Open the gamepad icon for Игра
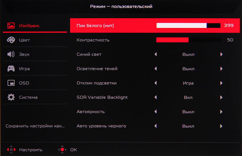242x156 pixels. [11, 69]
